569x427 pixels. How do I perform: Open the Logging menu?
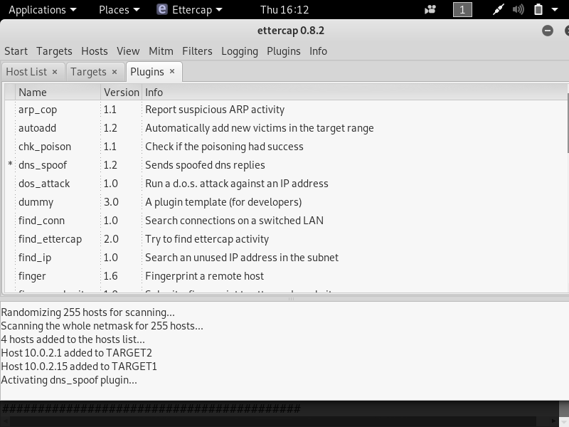click(x=240, y=51)
